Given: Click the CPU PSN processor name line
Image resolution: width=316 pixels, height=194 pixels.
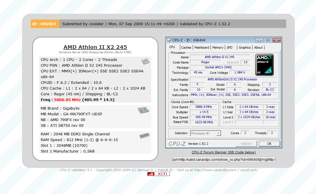Looking at the screenshot, I should pyautogui.click(x=82, y=66).
